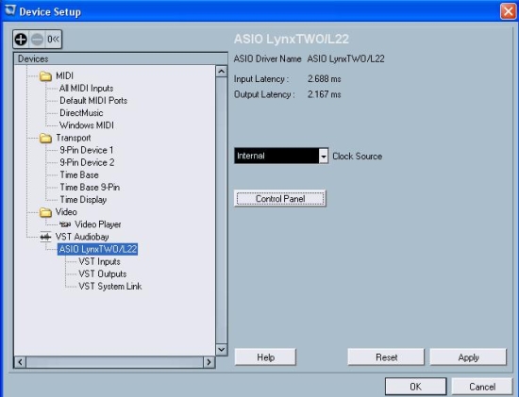The height and width of the screenshot is (397, 519).
Task: Click the Input Latency value 2.688 ms
Action: 324,79
